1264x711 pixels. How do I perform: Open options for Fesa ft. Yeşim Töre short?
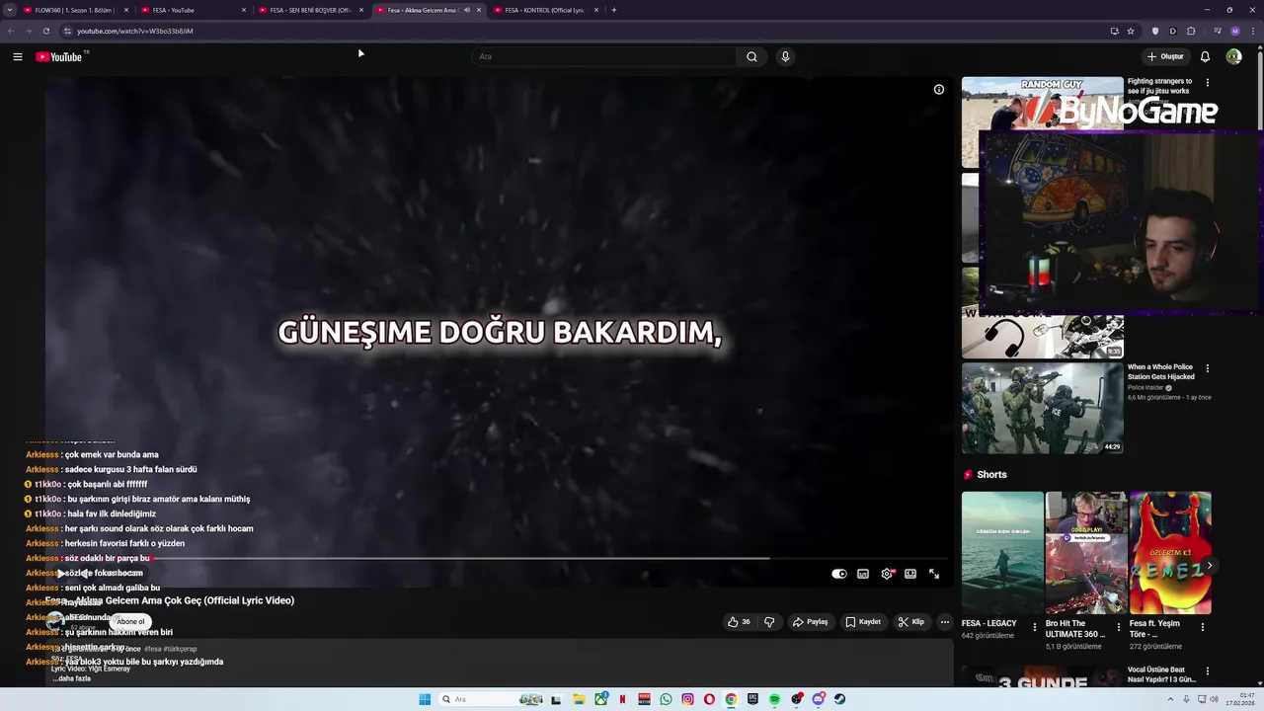pyautogui.click(x=1203, y=627)
